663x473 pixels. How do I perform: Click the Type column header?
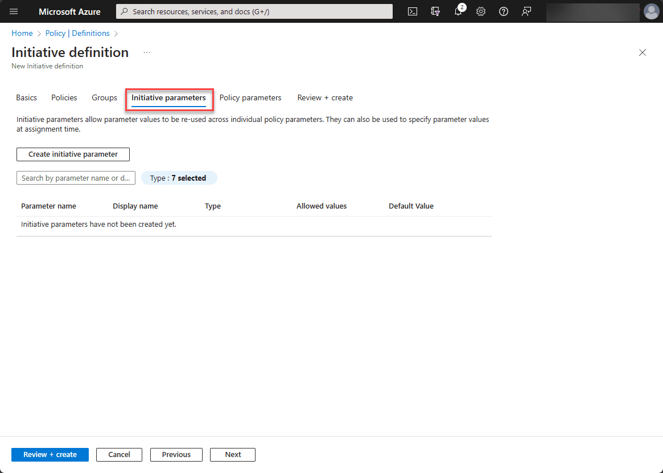213,206
